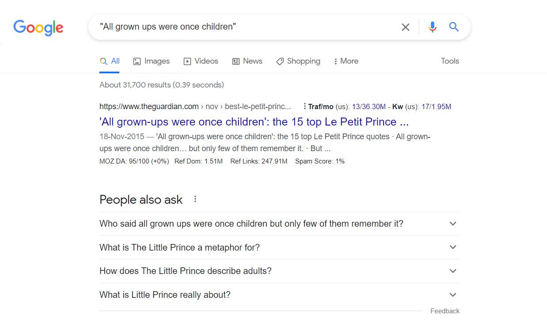The image size is (547, 327).
Task: Open the News search category
Action: (247, 61)
